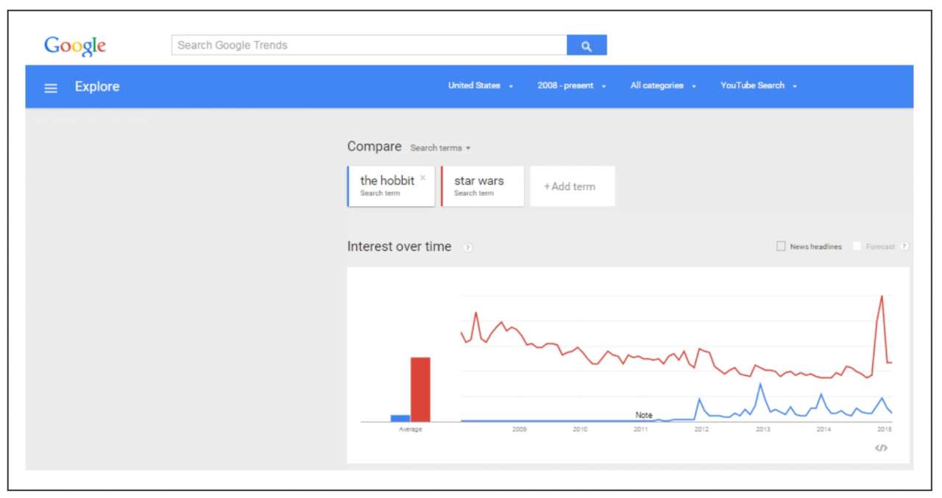Click the Search Google Trends input field
Viewport: 942px width, 498px height.
pyautogui.click(x=368, y=46)
